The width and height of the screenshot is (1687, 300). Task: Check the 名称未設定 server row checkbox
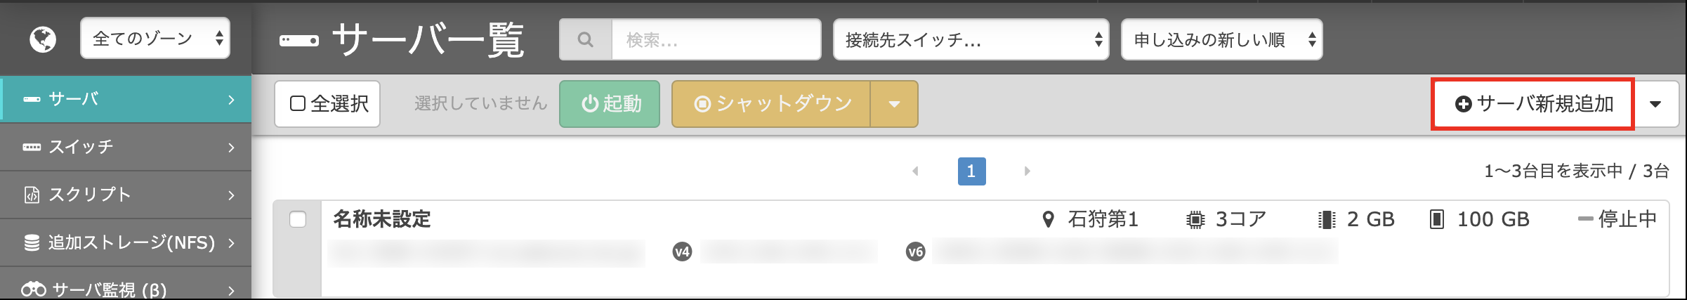pos(298,219)
